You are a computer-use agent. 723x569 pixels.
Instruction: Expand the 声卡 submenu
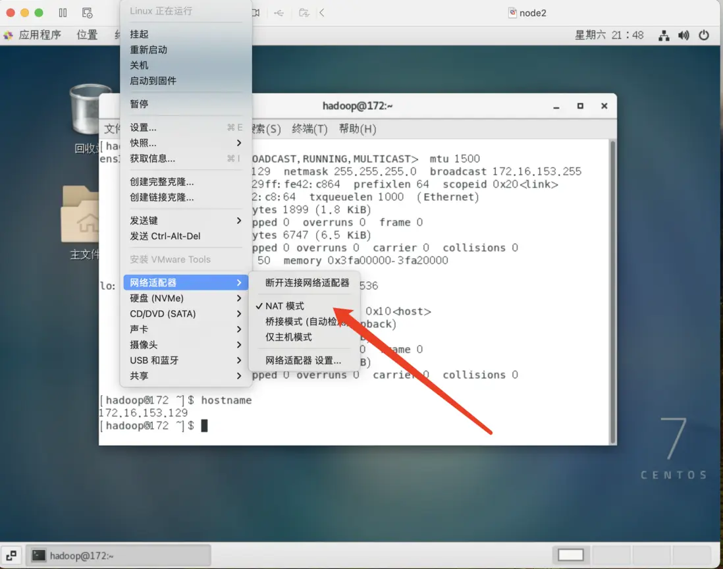(186, 329)
